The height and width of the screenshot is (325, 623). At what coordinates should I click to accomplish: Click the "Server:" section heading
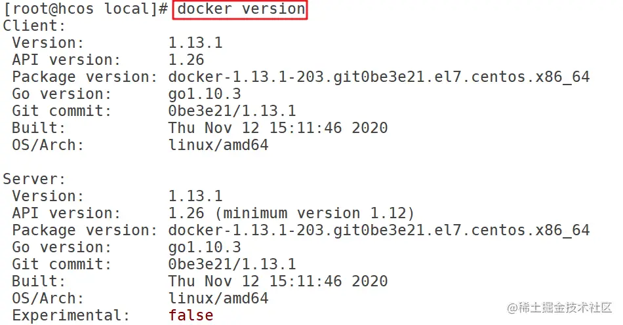[x=35, y=179]
